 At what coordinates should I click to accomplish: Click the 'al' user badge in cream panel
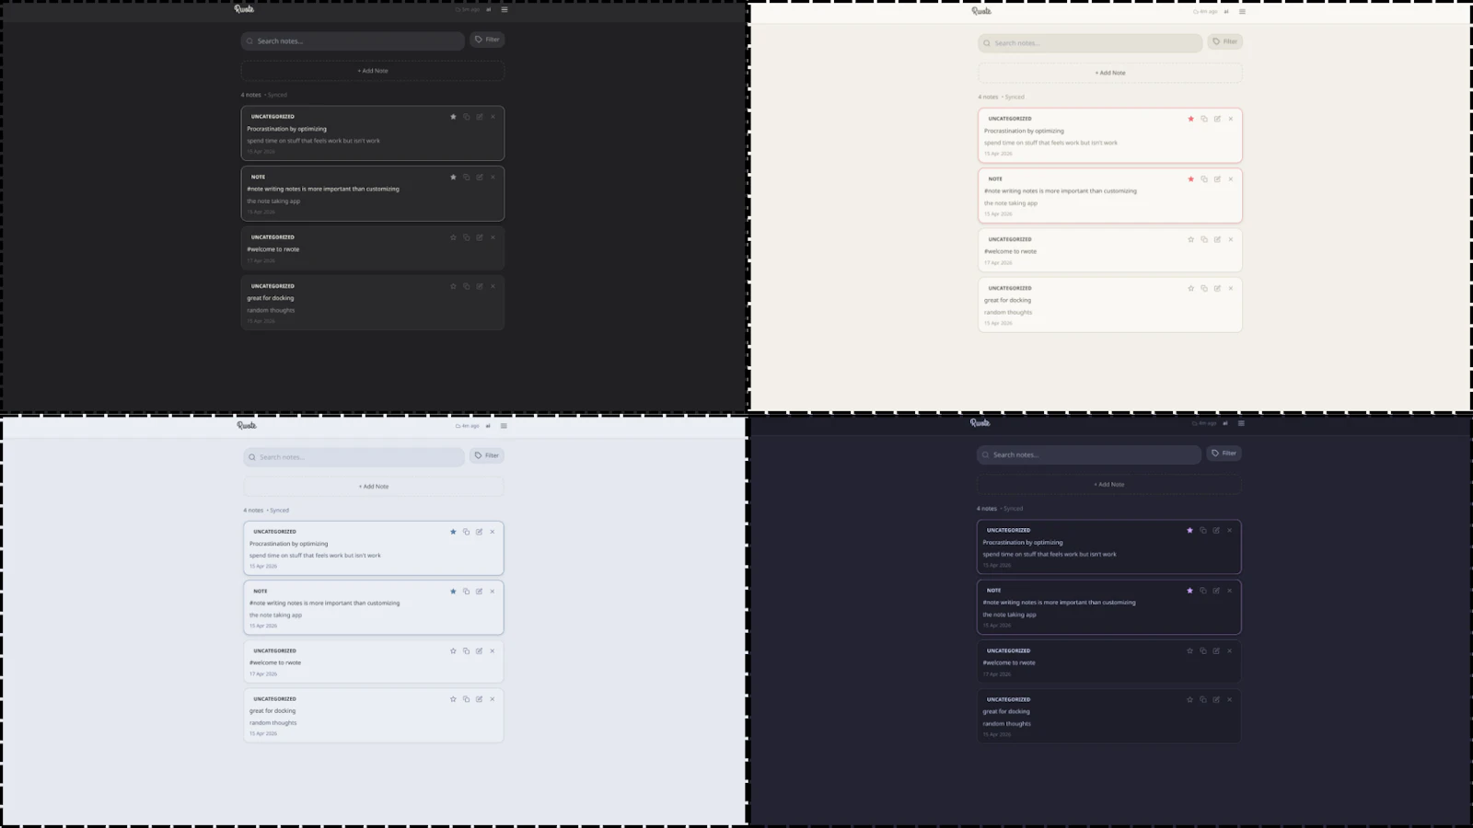point(1226,12)
